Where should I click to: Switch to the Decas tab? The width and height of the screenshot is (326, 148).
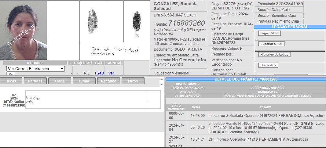(11, 81)
